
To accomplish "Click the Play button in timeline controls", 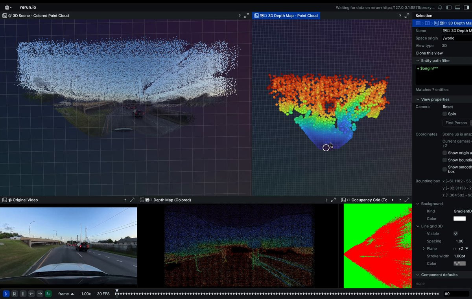I will (6, 293).
